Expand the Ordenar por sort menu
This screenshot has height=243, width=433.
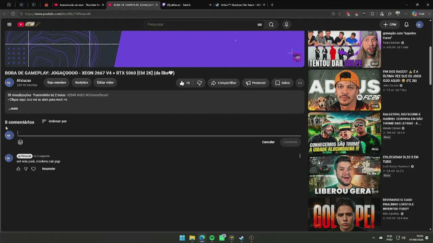coord(54,121)
